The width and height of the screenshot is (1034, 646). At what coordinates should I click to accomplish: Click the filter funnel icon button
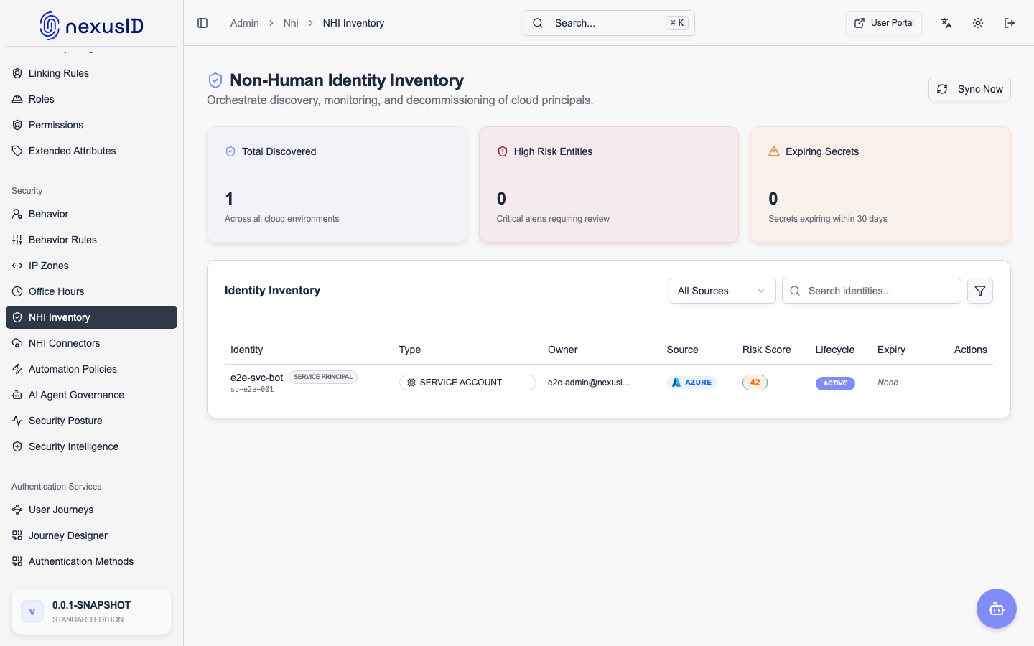pos(980,291)
